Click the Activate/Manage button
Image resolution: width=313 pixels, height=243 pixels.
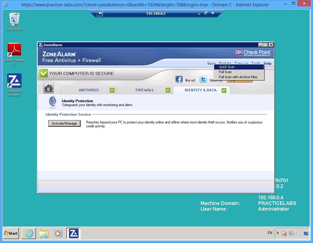pyautogui.click(x=64, y=123)
